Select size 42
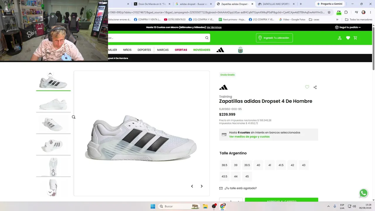The height and width of the screenshot is (211, 375). pyautogui.click(x=292, y=165)
